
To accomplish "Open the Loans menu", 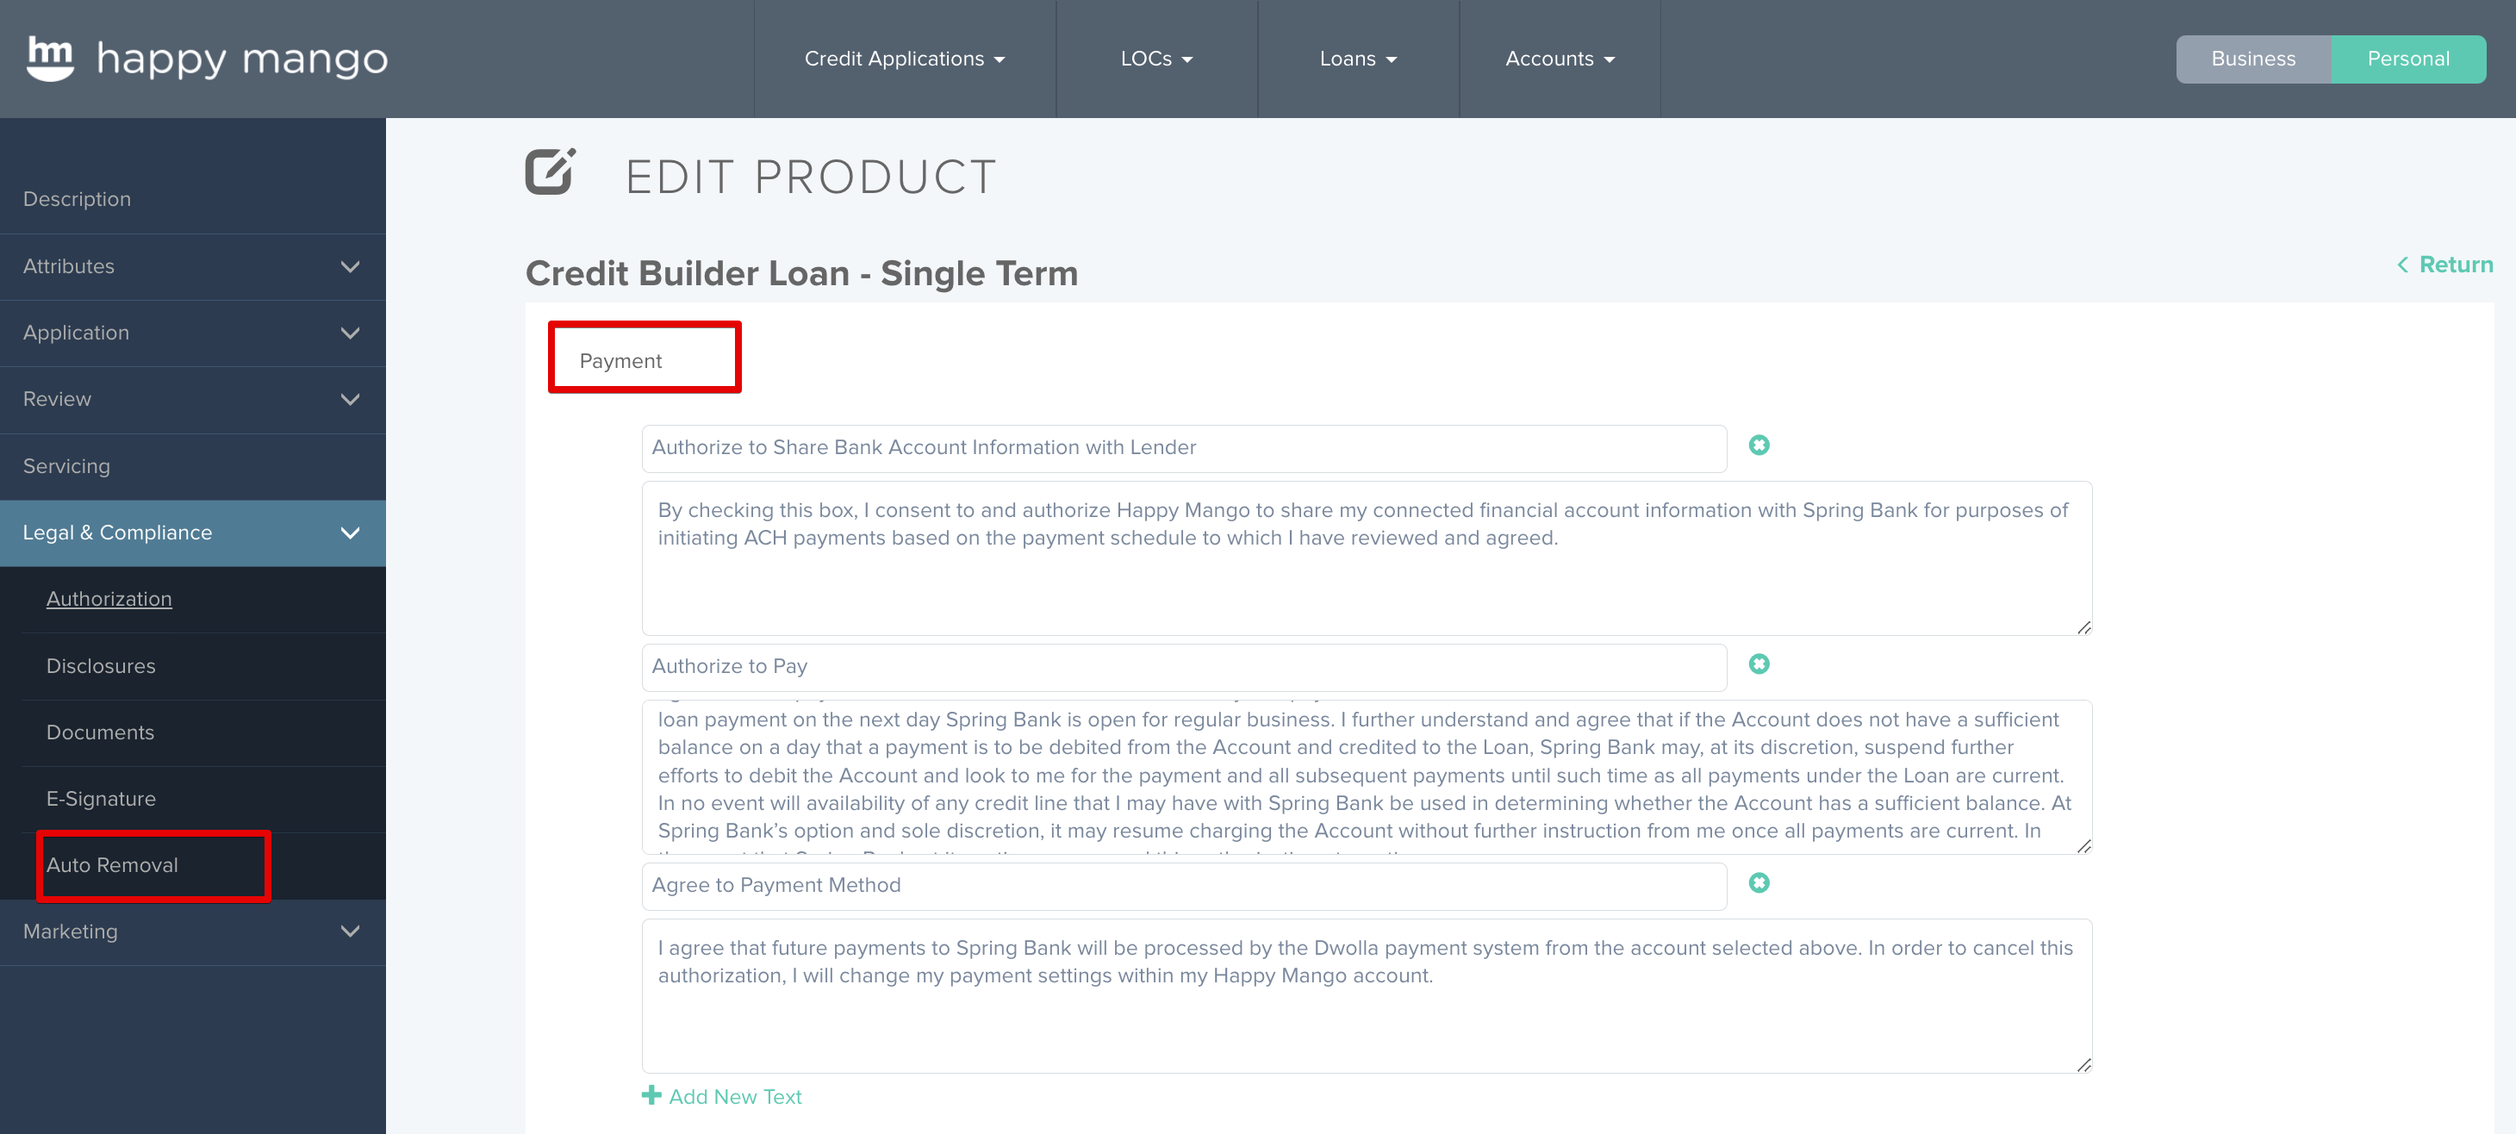I will tap(1358, 59).
